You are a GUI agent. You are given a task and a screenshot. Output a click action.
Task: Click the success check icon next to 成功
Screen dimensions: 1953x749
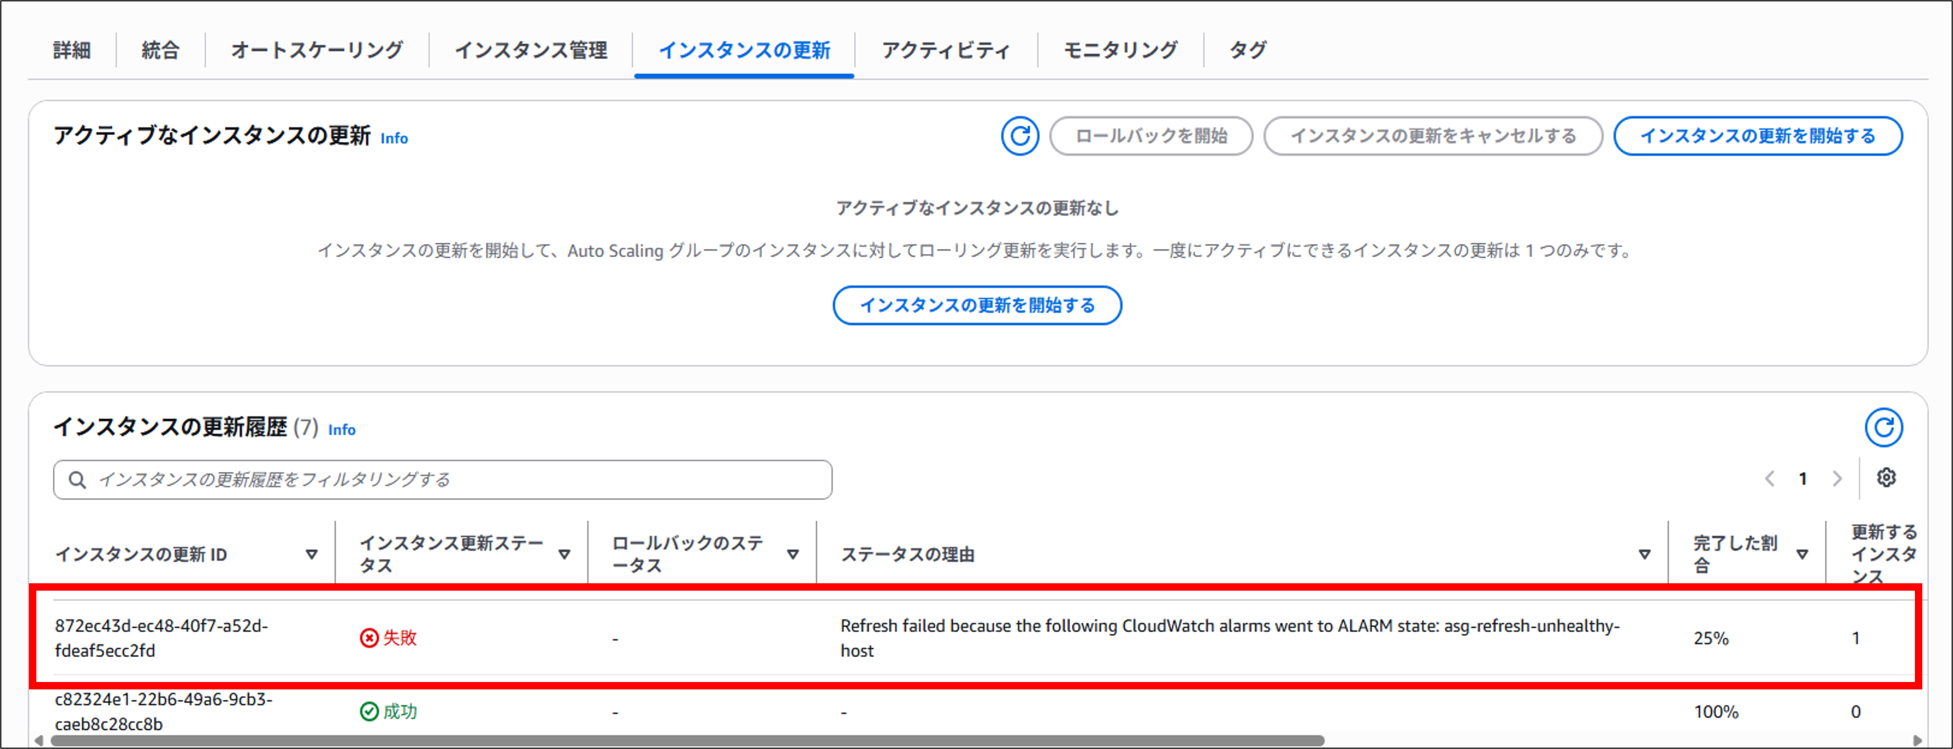tap(369, 711)
